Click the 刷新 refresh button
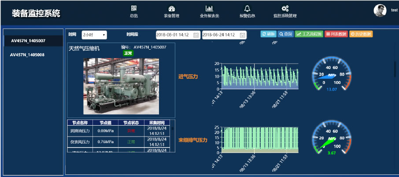 [269, 34]
